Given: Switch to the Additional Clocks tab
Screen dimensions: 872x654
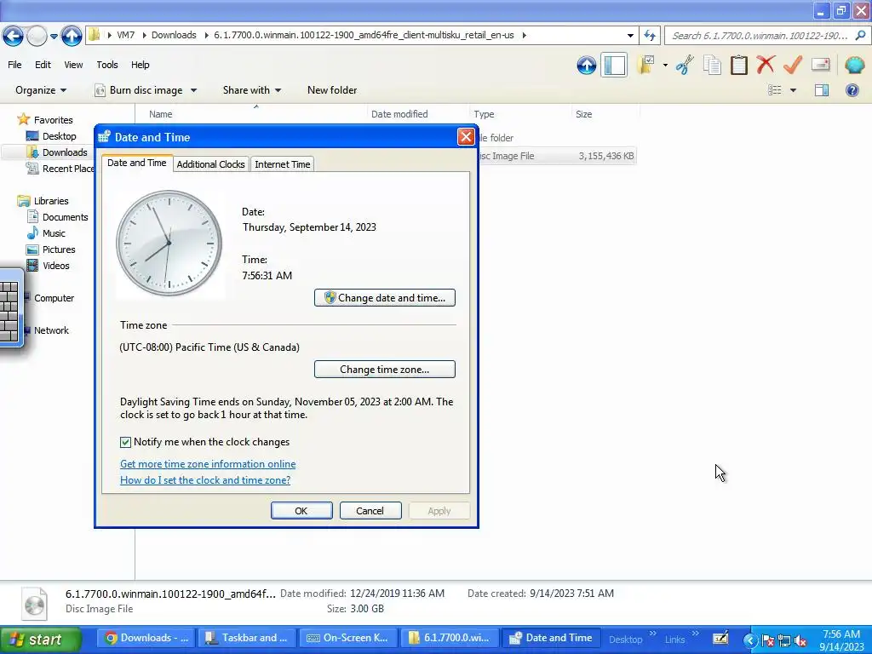Looking at the screenshot, I should 211,164.
